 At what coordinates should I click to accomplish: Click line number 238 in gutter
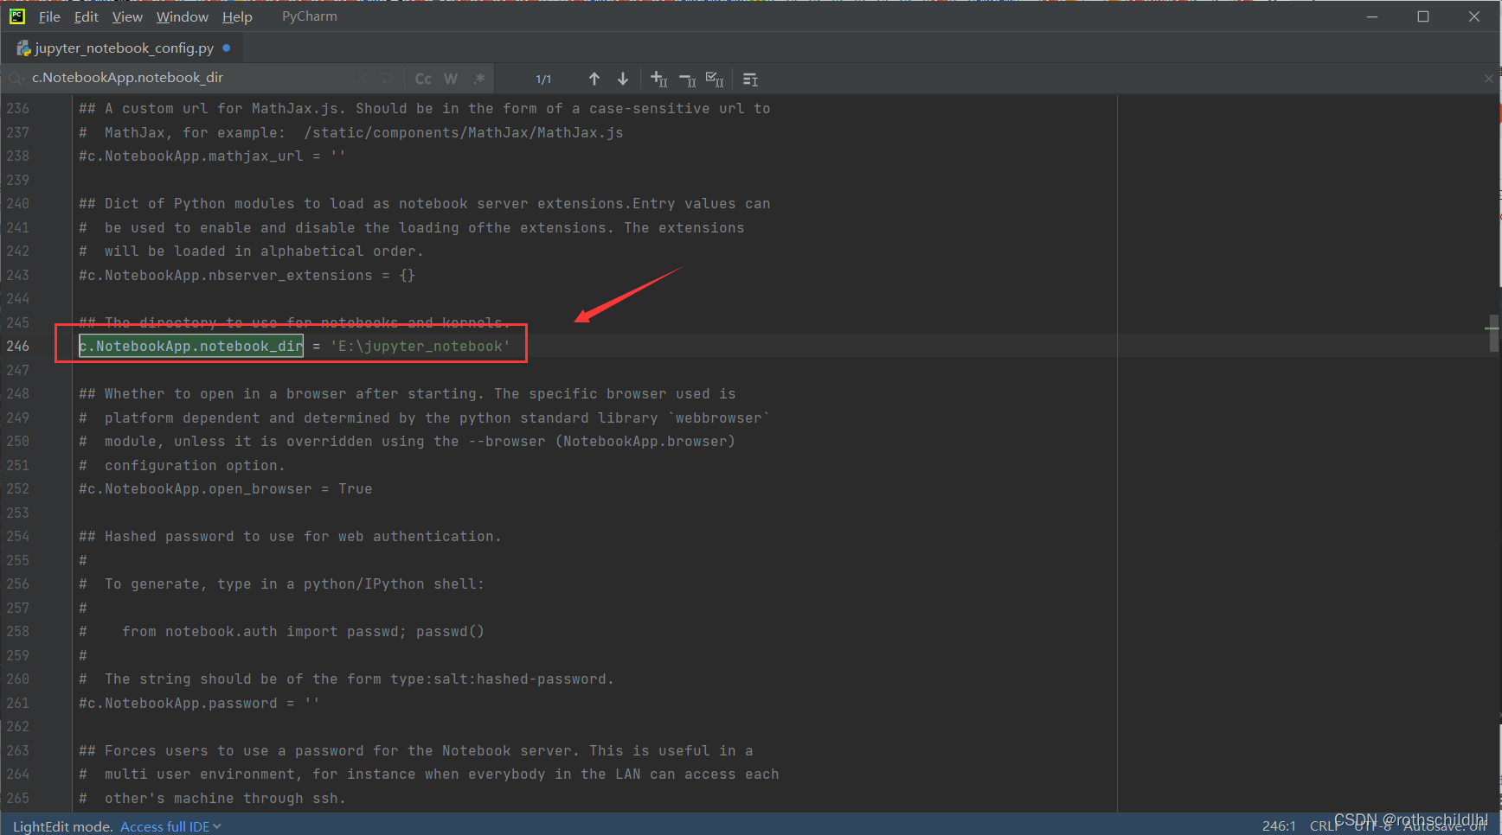17,156
